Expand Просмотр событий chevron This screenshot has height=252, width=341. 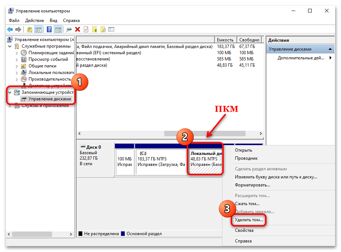tap(17, 59)
